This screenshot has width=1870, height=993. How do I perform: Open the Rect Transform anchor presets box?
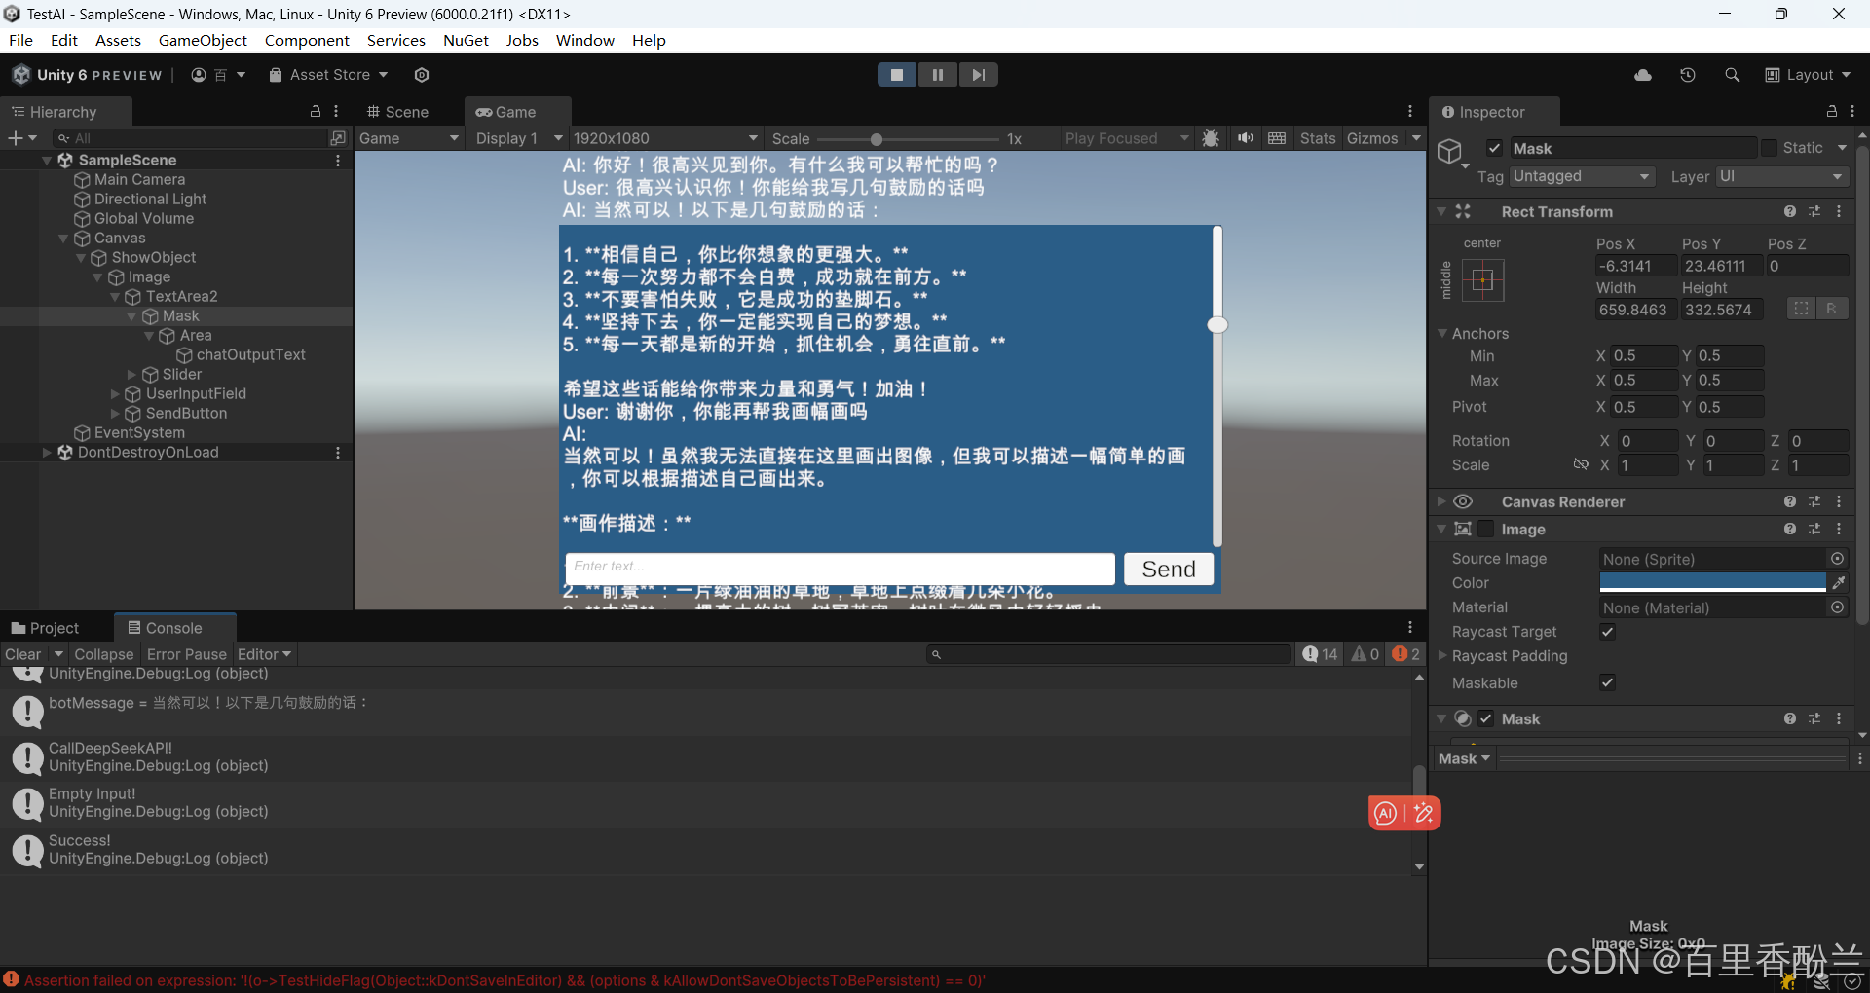tap(1482, 280)
